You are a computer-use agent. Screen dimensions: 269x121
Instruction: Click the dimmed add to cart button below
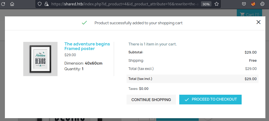pyautogui.click(x=177, y=119)
